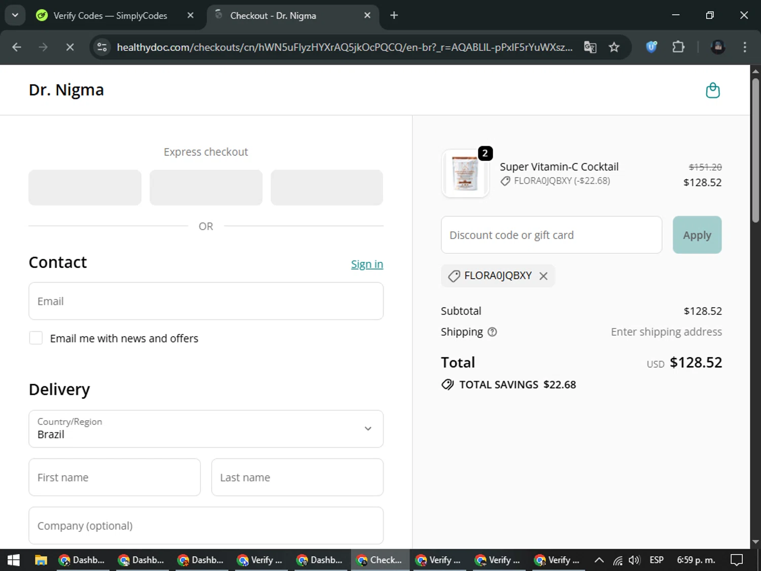Switch to the active Check... taskbar window
This screenshot has height=571, width=761.
[379, 560]
